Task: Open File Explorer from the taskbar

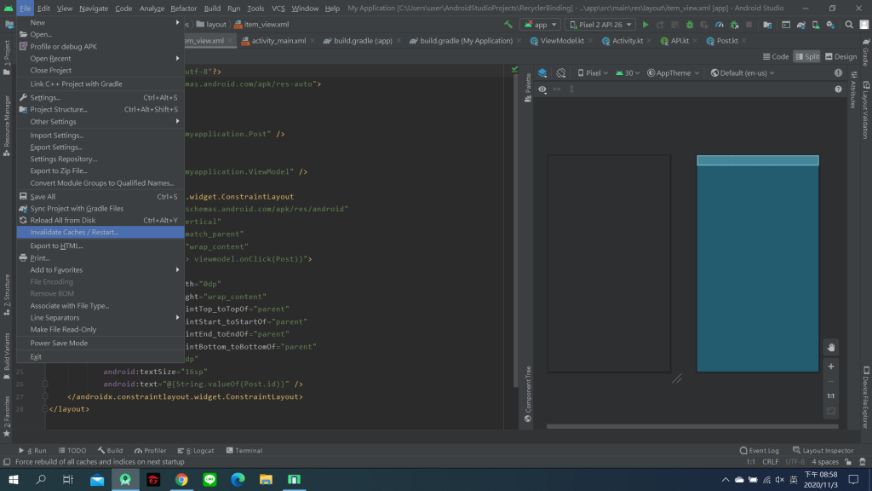Action: coord(266,479)
